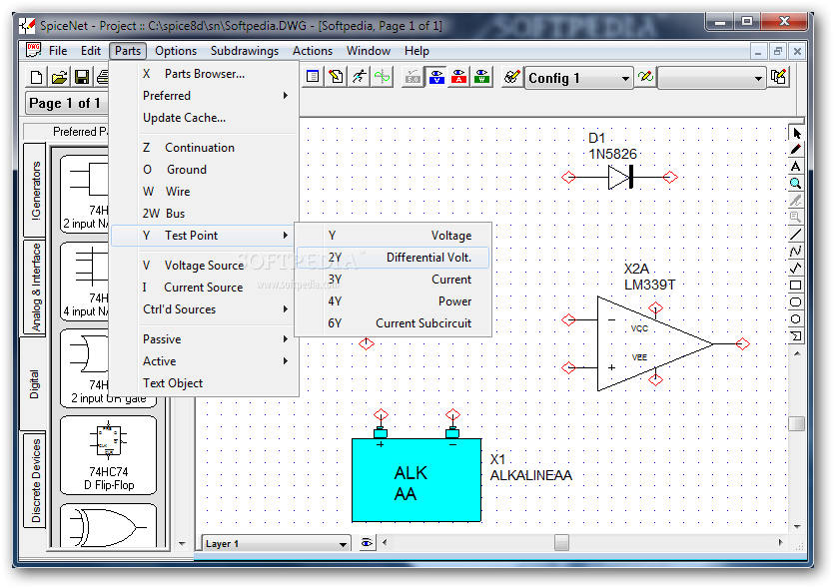Select Power test point (4Y)
834x588 pixels.
pyautogui.click(x=394, y=301)
